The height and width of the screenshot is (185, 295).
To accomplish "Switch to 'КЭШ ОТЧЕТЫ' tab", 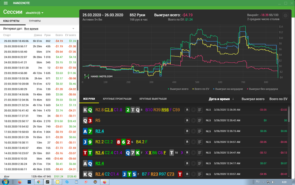I will pyautogui.click(x=11, y=21).
